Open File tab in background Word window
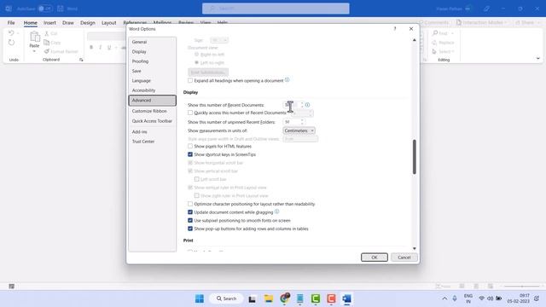This screenshot has width=546, height=307. (11, 23)
